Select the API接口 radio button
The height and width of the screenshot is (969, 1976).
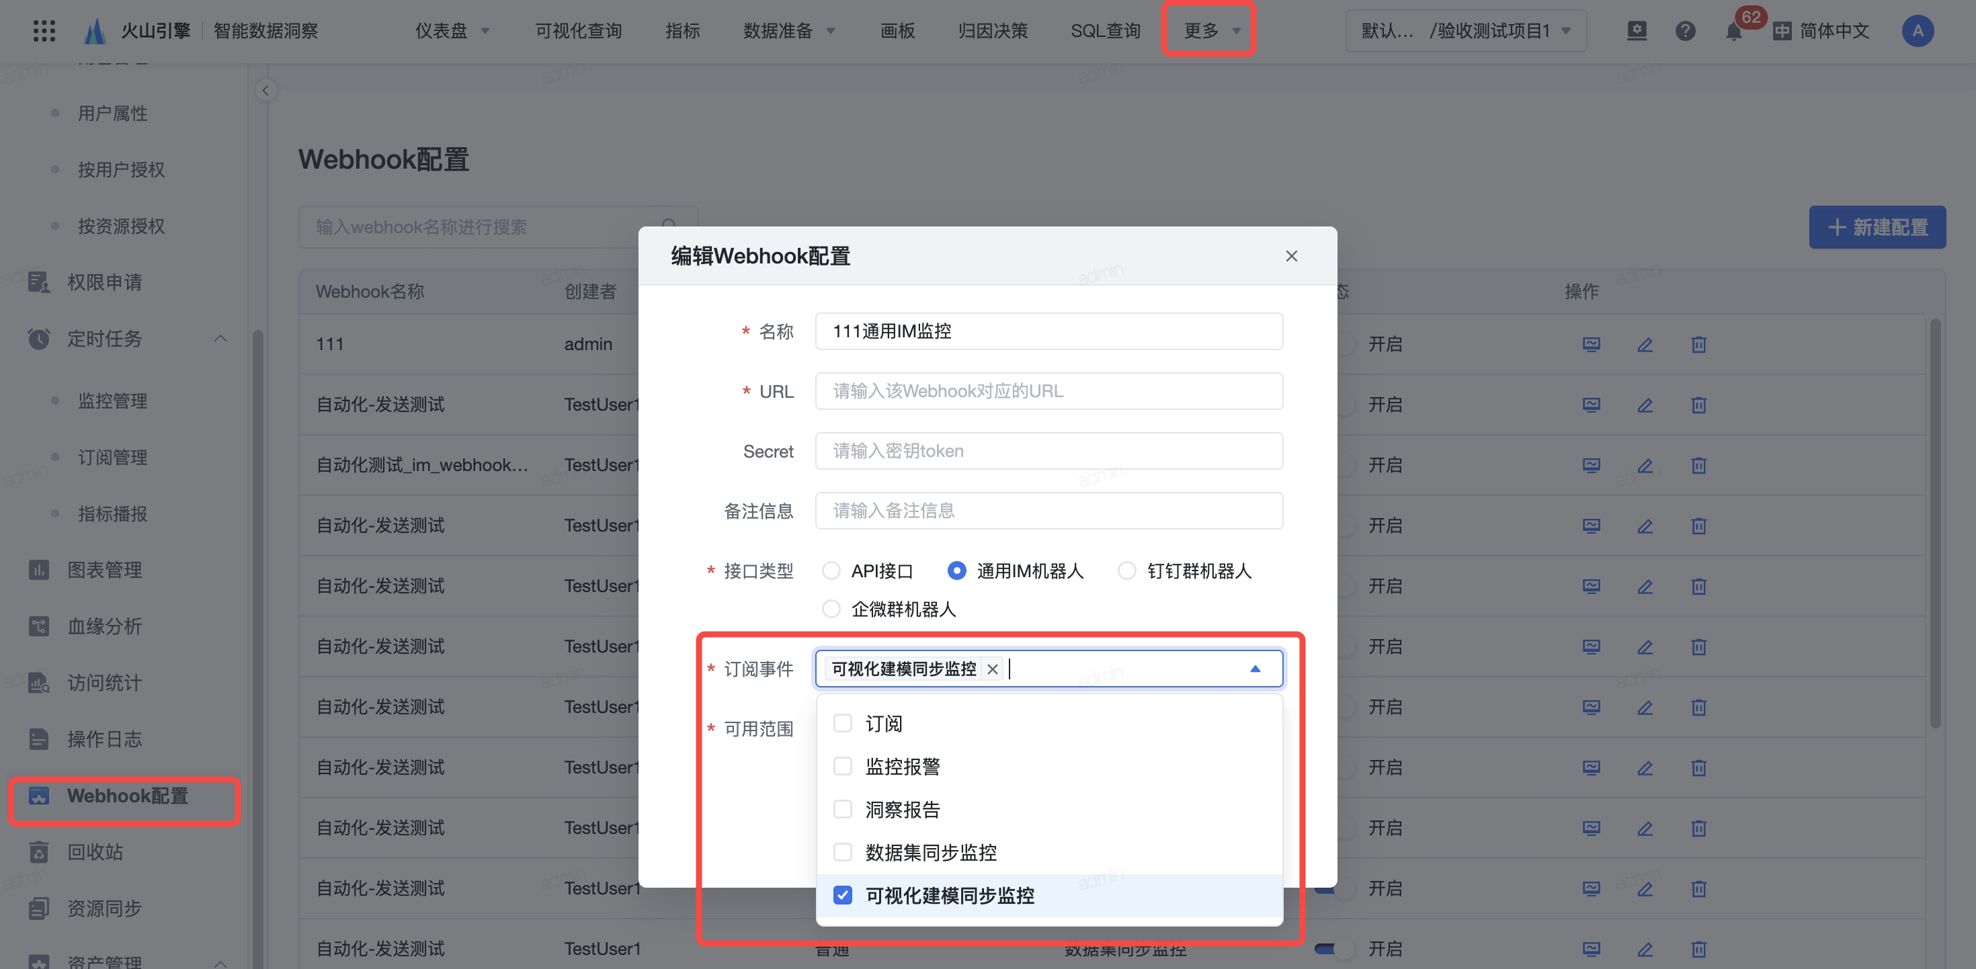[x=831, y=571]
